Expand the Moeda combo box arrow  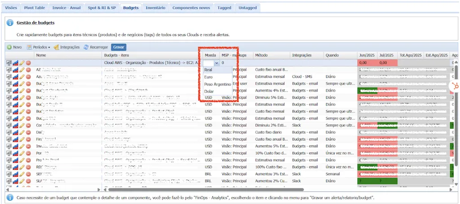[217, 63]
